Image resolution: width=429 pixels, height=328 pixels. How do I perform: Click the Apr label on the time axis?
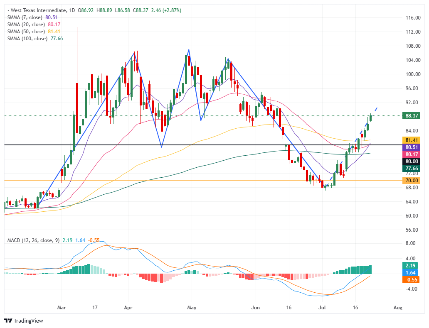point(128,308)
